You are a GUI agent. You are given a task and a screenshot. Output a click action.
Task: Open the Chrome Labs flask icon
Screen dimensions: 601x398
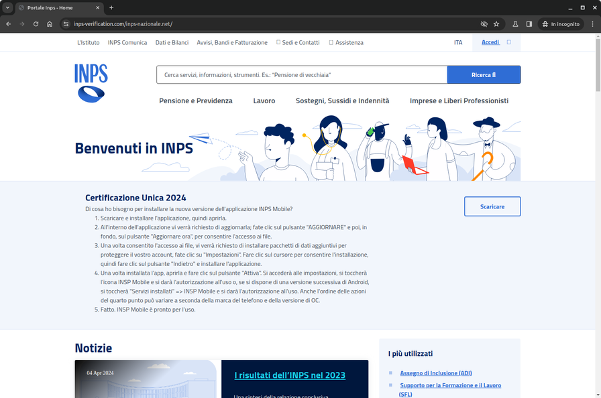(x=515, y=24)
